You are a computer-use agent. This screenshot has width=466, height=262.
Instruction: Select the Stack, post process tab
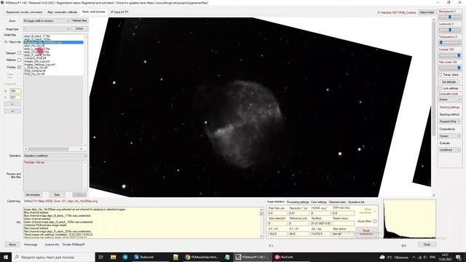click(x=93, y=12)
